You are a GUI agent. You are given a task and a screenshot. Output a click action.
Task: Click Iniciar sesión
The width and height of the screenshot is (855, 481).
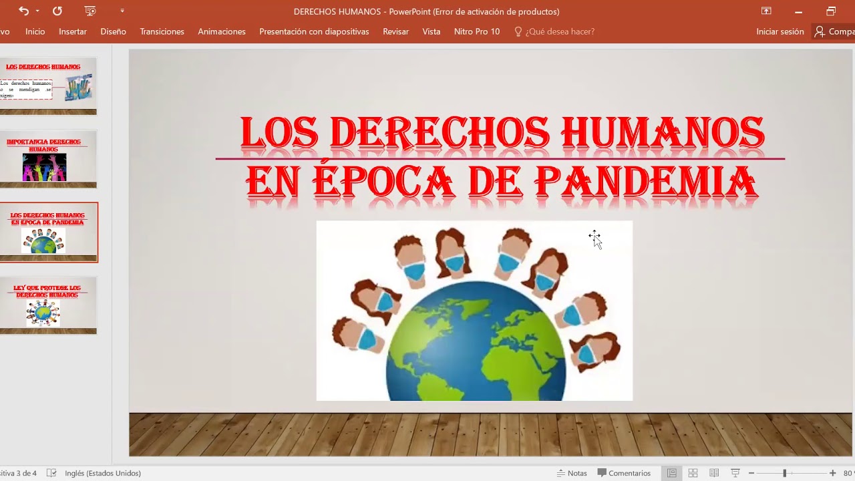coord(780,31)
